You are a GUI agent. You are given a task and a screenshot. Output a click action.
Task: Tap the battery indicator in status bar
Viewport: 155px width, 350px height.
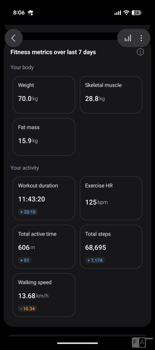click(137, 13)
